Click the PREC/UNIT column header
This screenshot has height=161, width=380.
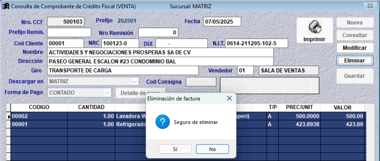299,107
